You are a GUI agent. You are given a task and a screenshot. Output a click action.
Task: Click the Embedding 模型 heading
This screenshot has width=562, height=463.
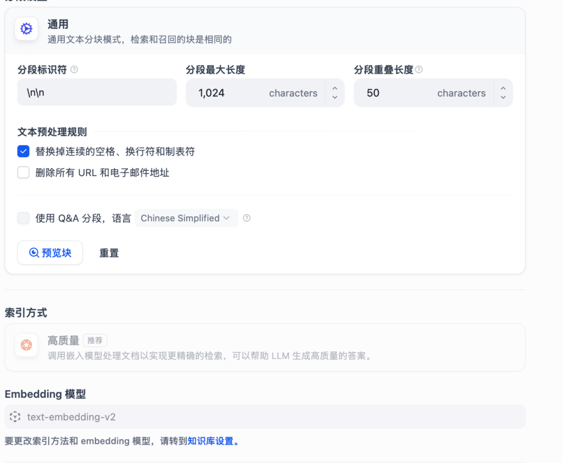[x=45, y=394]
